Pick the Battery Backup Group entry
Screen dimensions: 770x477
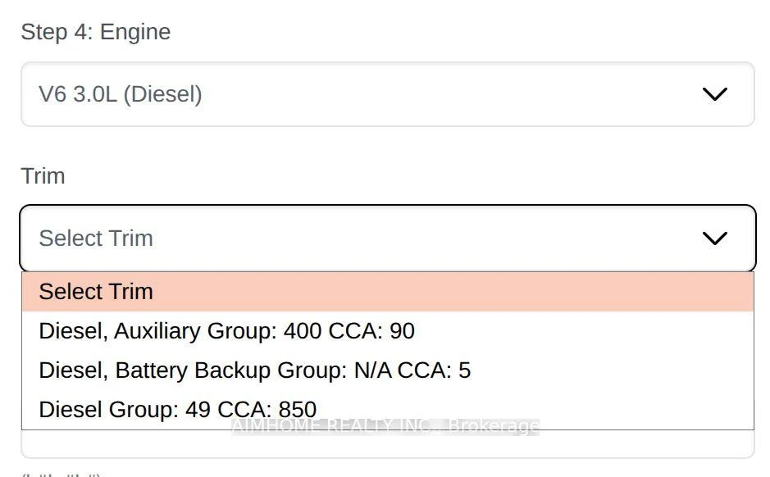click(254, 370)
